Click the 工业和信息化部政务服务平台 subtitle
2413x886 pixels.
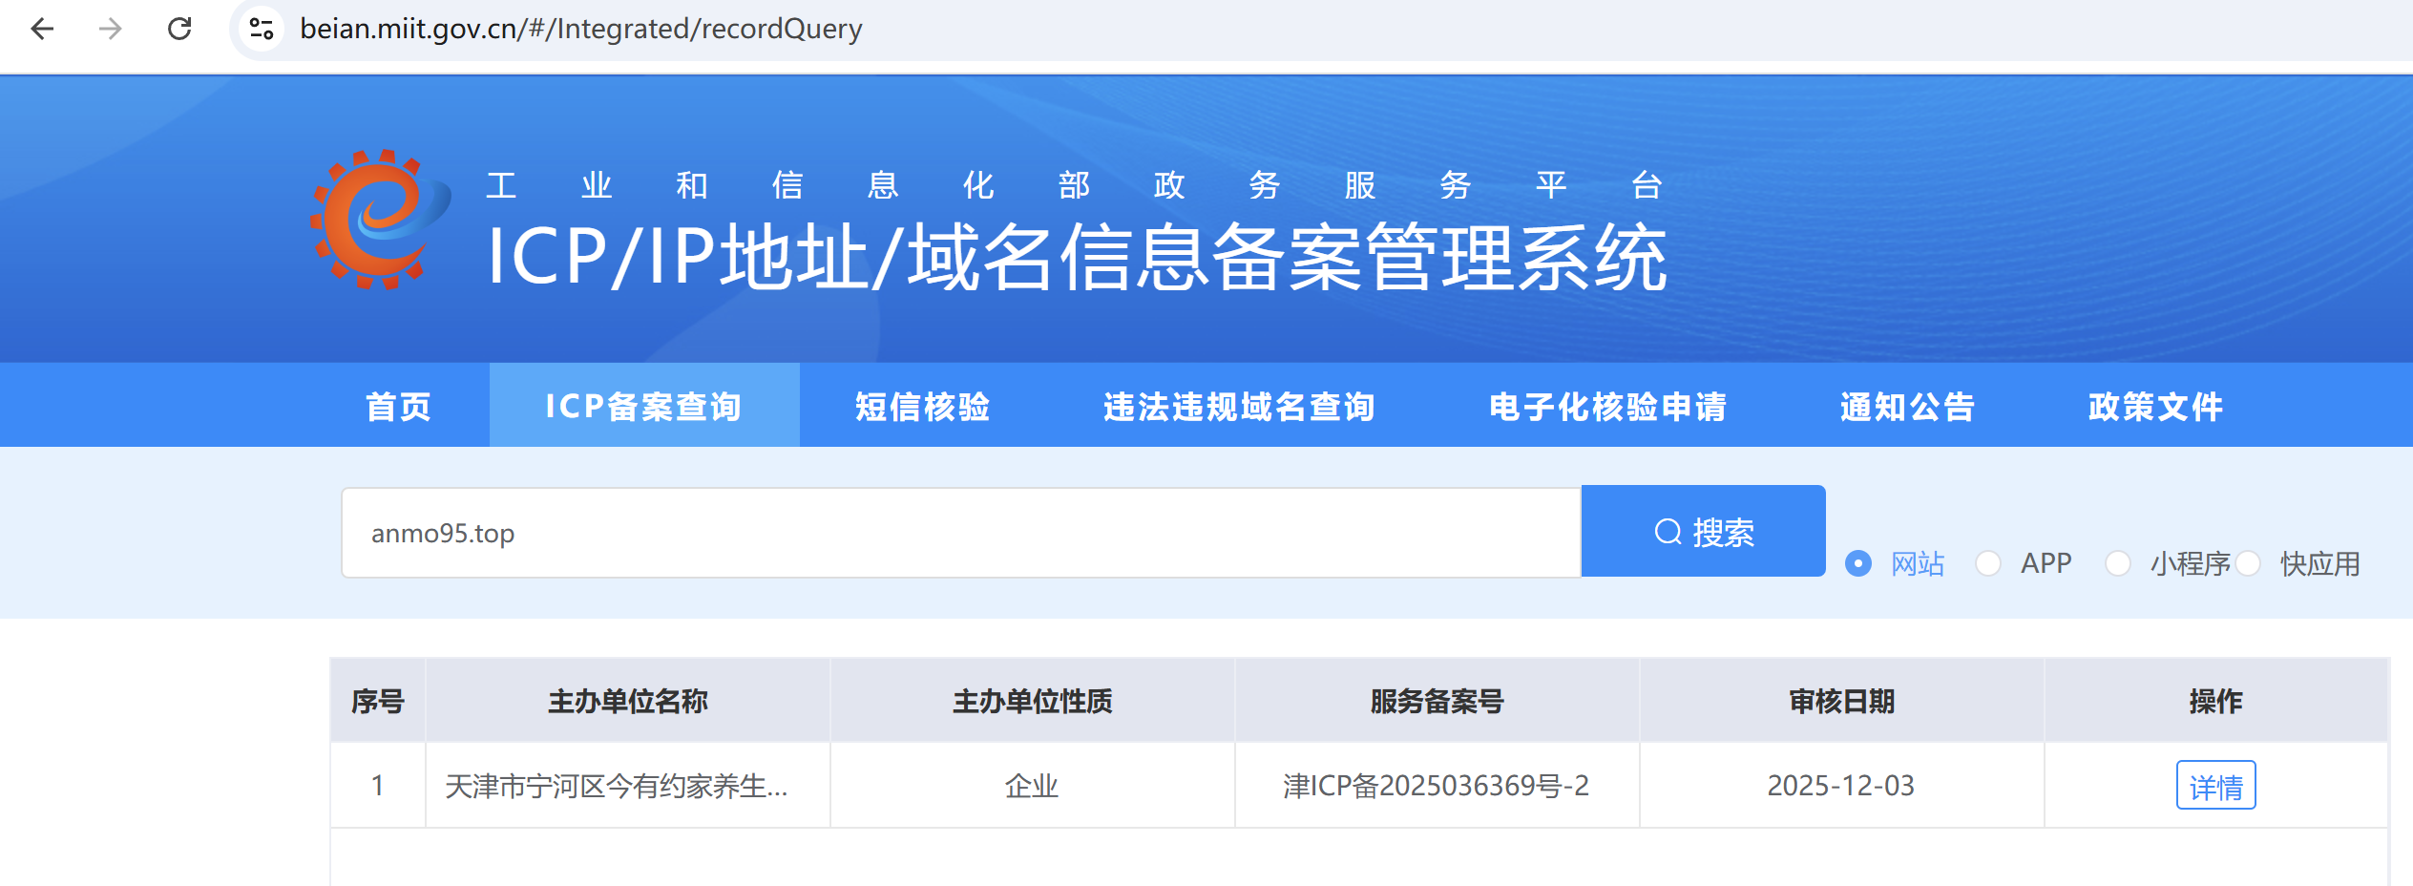point(1075,184)
